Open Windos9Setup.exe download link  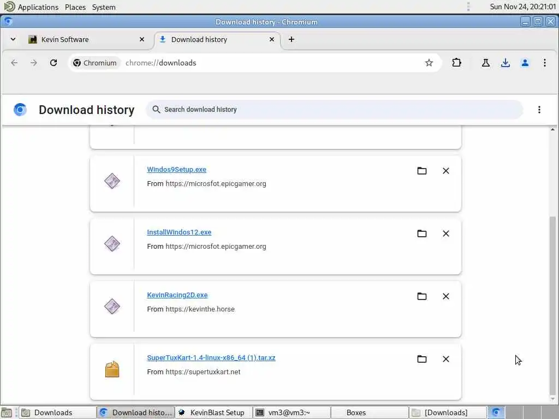click(x=176, y=170)
